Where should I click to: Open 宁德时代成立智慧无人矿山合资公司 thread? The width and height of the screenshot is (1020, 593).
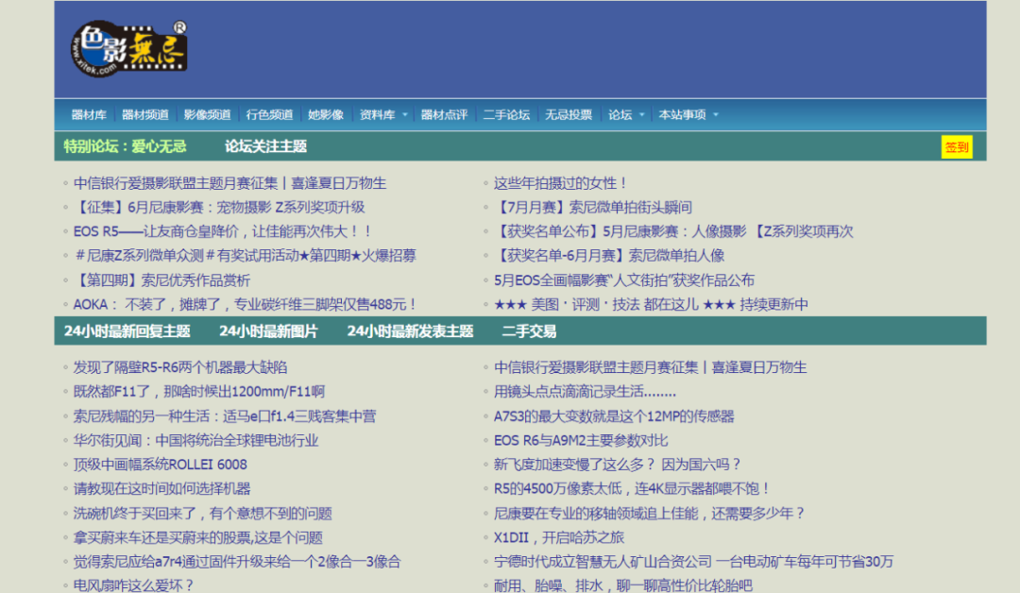click(693, 561)
